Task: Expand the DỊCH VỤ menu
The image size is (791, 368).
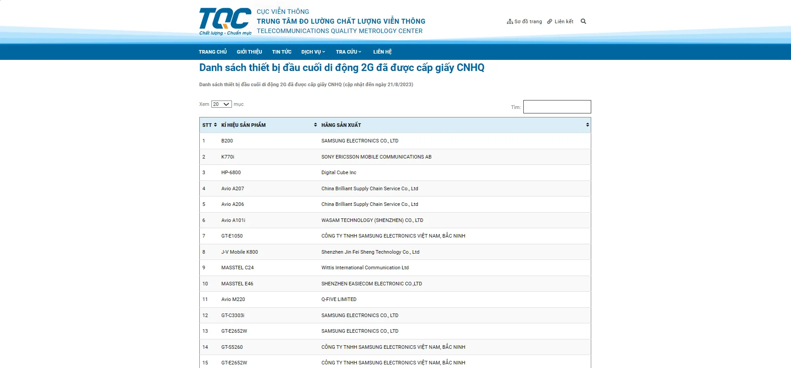Action: 313,52
